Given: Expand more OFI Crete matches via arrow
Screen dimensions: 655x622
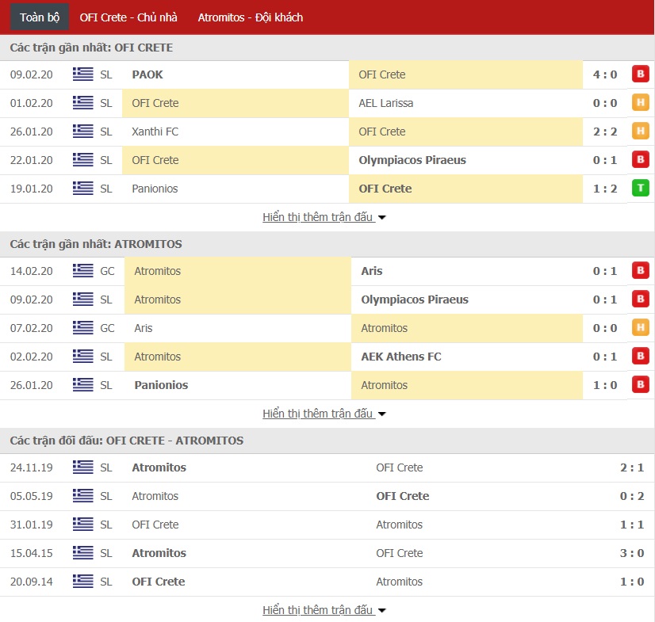Looking at the screenshot, I should click(x=381, y=217).
